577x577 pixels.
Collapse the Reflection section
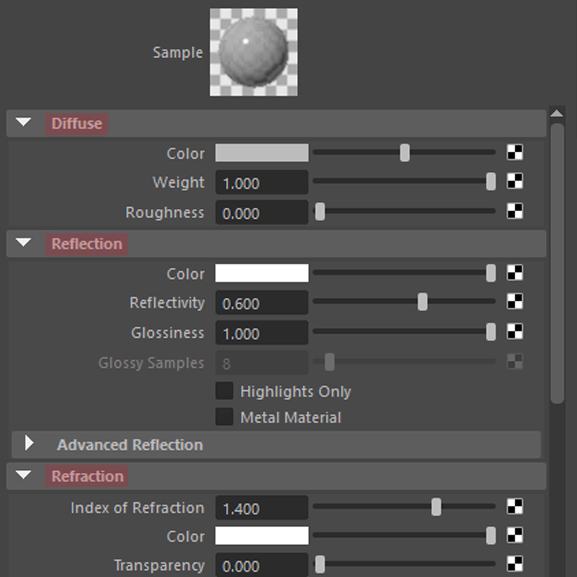24,243
